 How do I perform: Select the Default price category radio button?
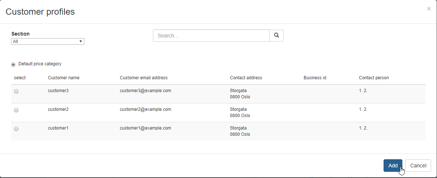coord(14,64)
